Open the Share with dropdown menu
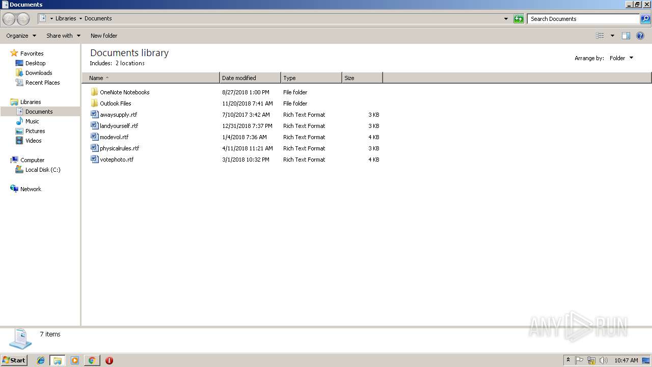The height and width of the screenshot is (367, 652). (64, 36)
